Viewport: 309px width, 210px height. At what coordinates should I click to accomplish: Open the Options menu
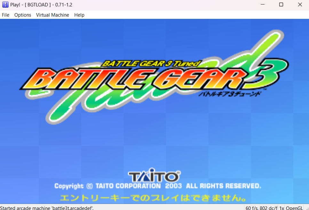tap(23, 15)
